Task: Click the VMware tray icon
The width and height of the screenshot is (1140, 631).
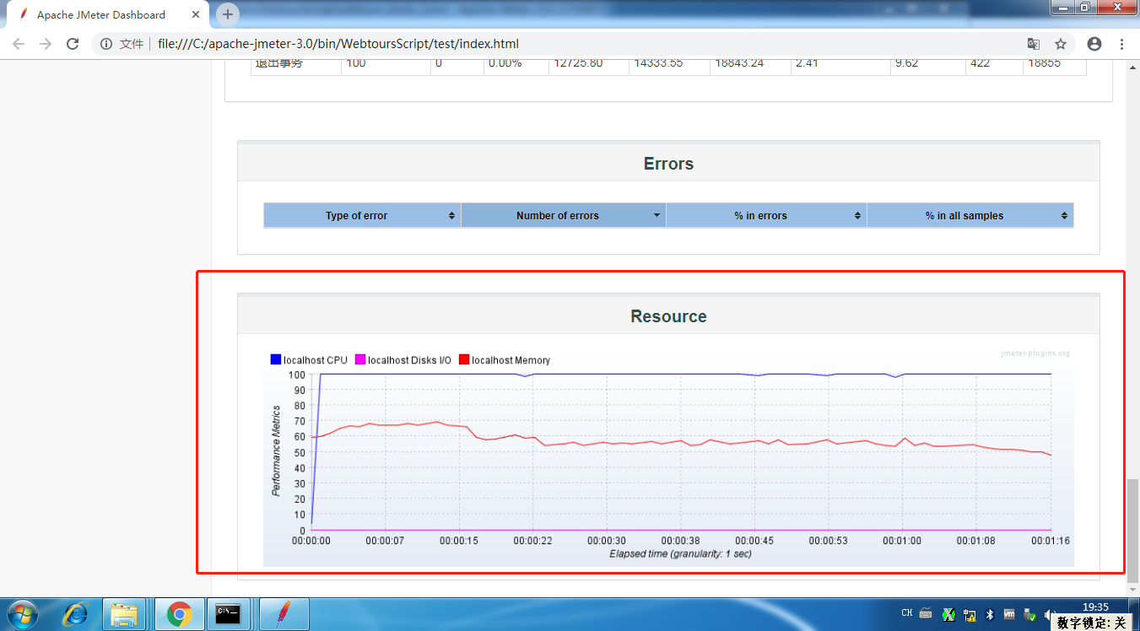Action: pyautogui.click(x=1009, y=615)
